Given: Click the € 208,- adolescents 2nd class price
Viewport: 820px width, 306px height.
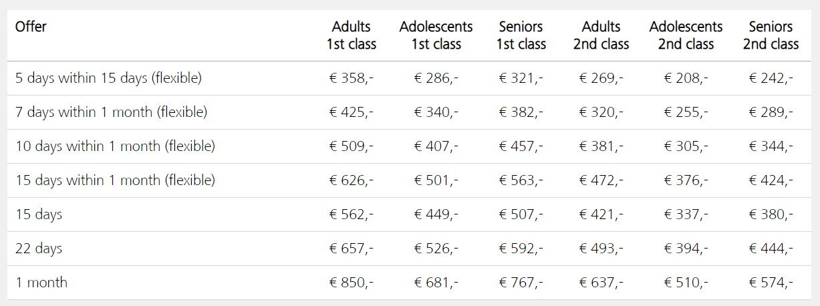Looking at the screenshot, I should coord(686,78).
